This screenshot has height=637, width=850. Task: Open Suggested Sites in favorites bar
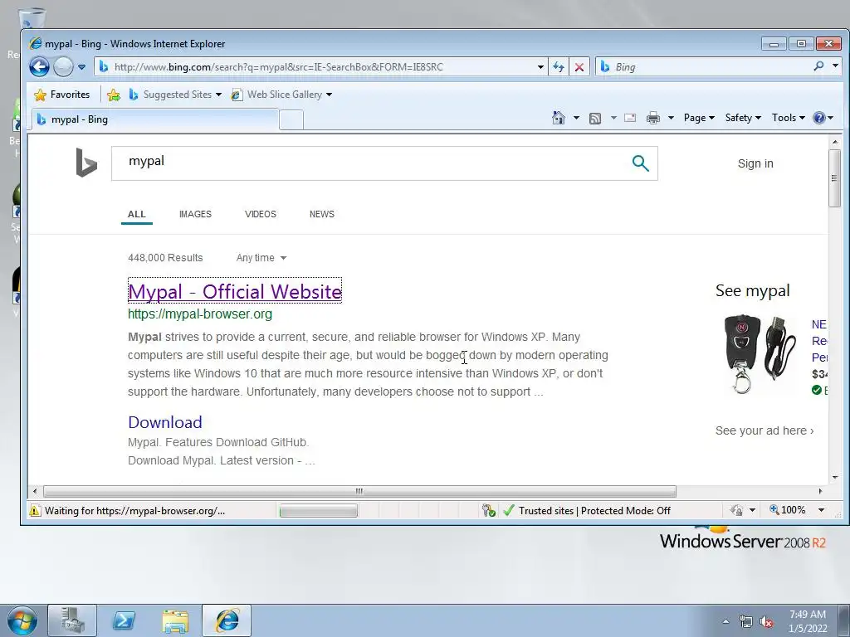[174, 95]
